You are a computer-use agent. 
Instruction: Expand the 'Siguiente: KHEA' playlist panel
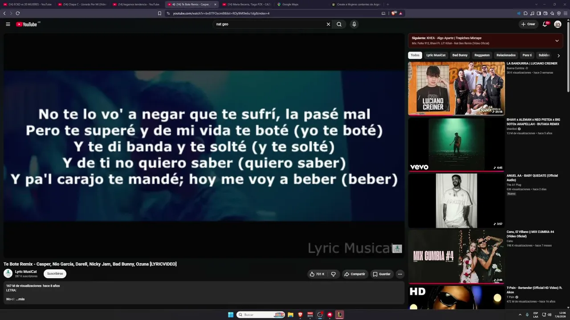[x=557, y=41]
